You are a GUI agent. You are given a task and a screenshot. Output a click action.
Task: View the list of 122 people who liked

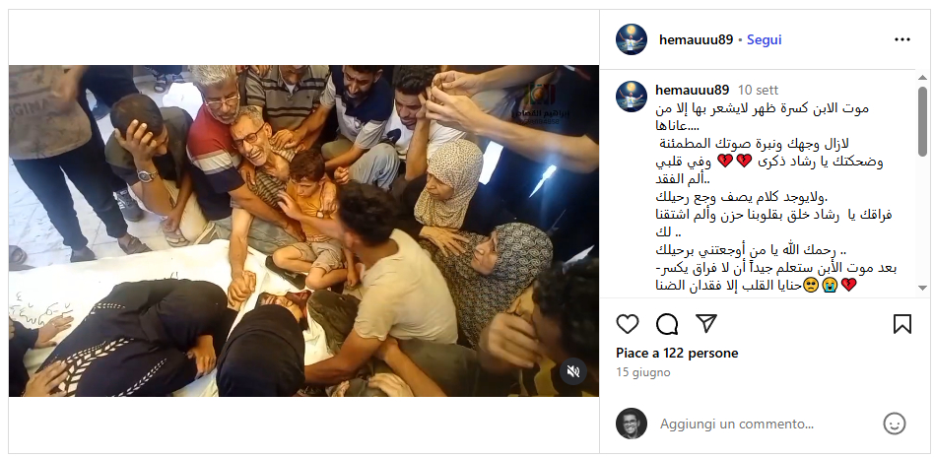pos(677,354)
